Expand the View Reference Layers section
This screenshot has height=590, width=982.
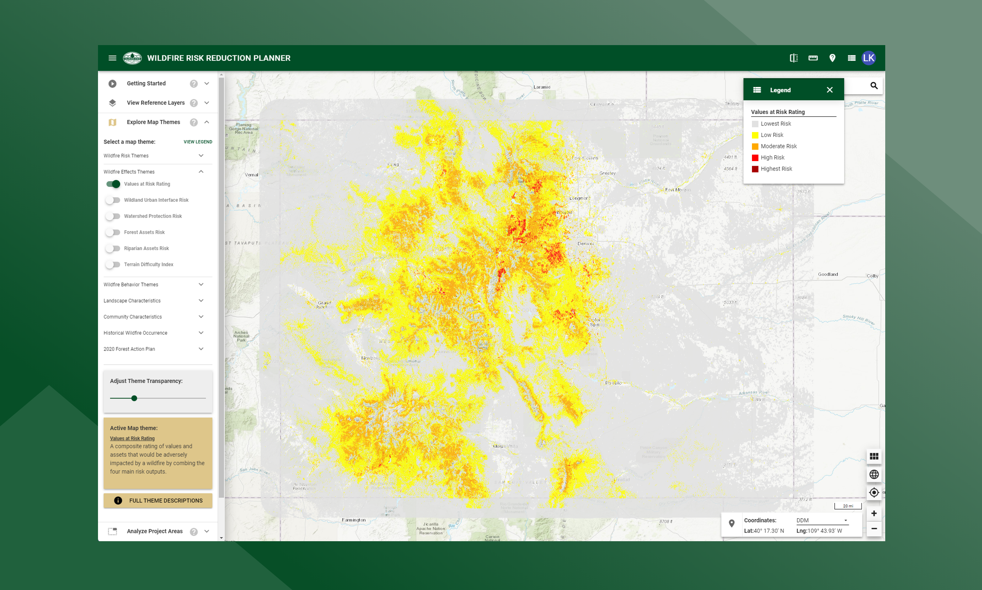pos(207,103)
